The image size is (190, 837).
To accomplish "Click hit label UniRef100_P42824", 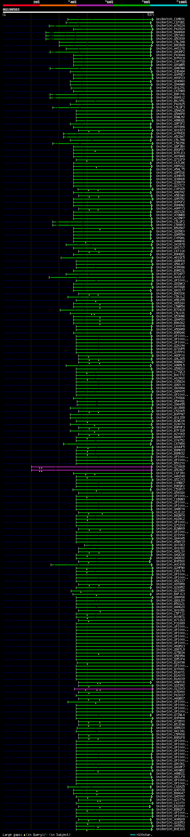I will point(170,29).
